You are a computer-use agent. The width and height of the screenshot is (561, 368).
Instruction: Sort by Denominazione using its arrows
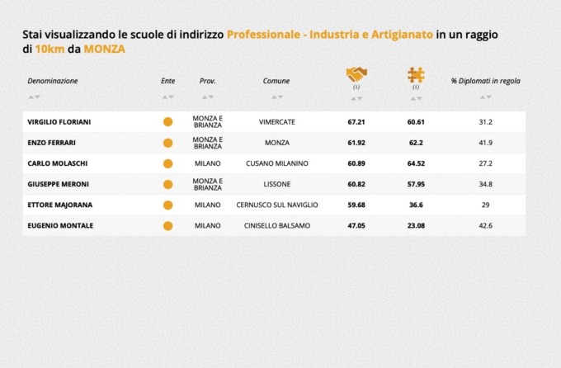[35, 97]
